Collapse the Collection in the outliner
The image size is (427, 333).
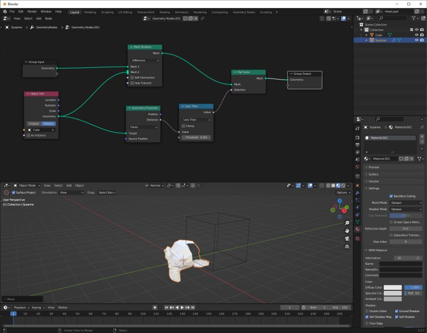point(361,29)
